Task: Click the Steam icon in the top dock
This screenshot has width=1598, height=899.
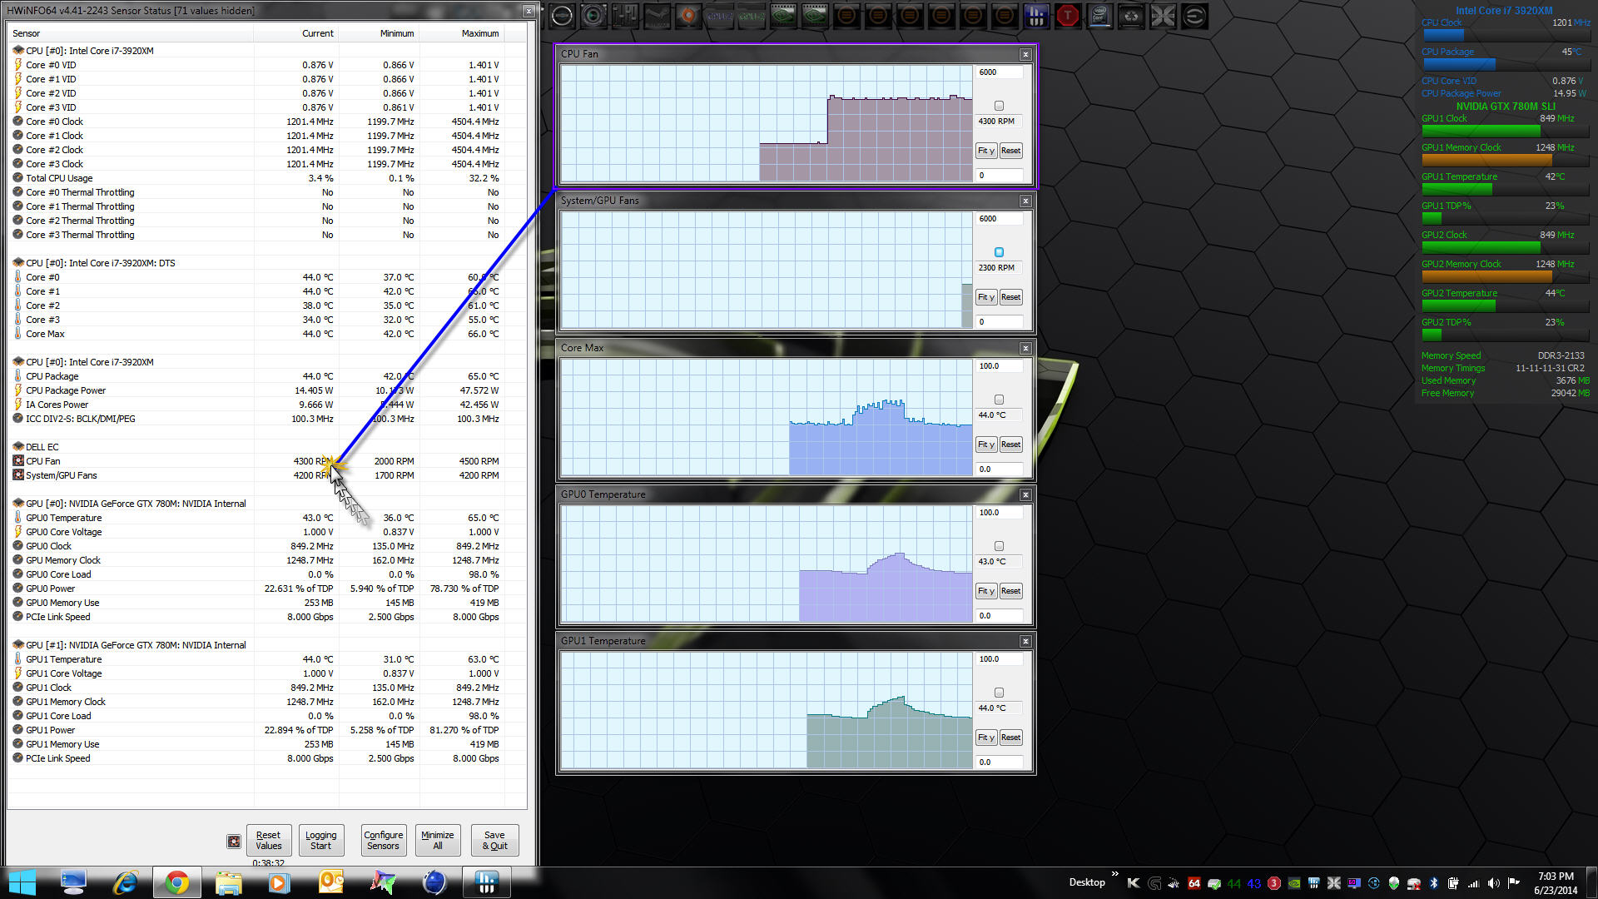Action: [x=657, y=16]
